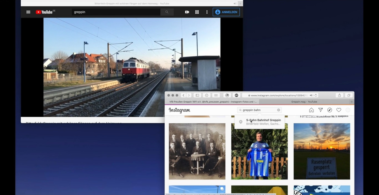Focus the YouTube search field containing greppin

(x=116, y=12)
